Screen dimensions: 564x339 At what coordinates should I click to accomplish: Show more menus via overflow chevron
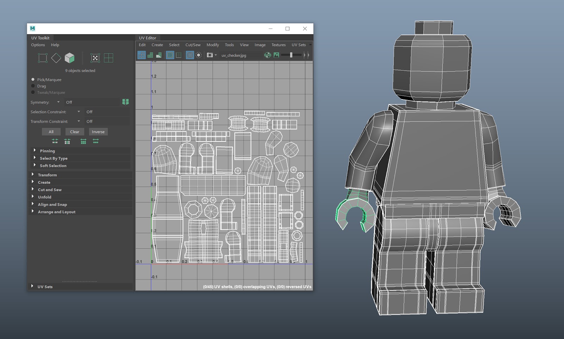310,45
